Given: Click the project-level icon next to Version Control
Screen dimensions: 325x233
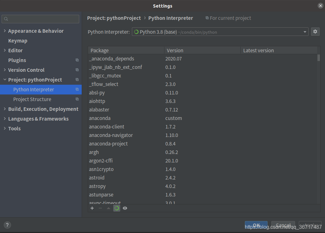Looking at the screenshot, I should (77, 70).
